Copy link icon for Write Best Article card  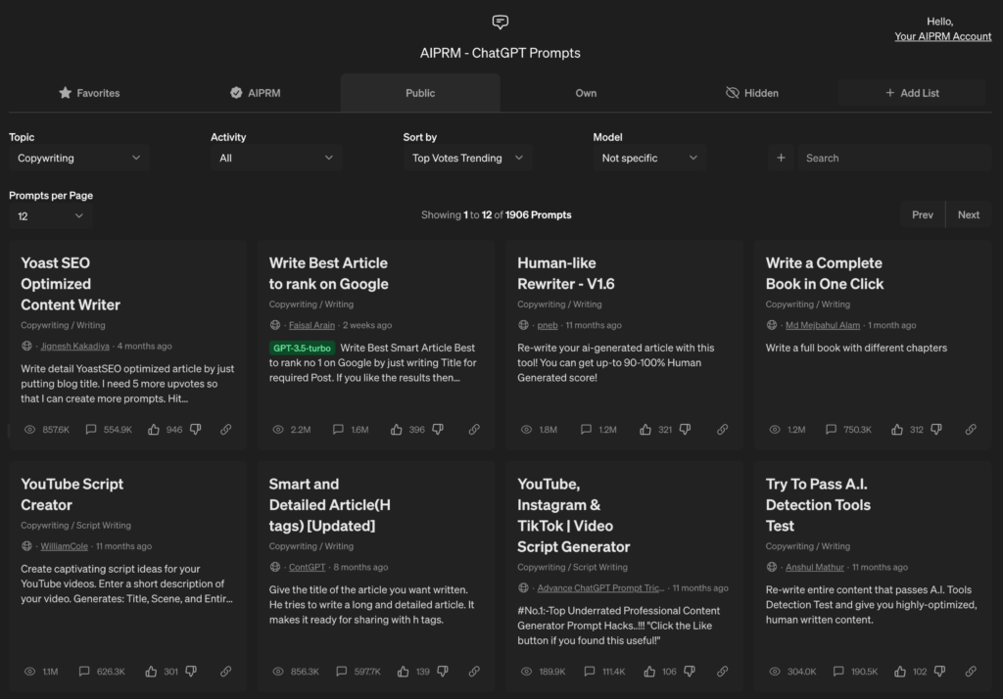coord(474,429)
